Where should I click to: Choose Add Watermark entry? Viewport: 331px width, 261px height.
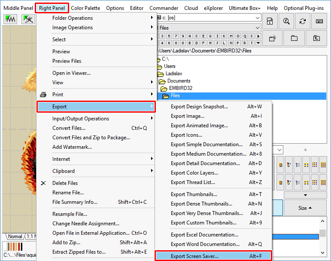coord(97,147)
